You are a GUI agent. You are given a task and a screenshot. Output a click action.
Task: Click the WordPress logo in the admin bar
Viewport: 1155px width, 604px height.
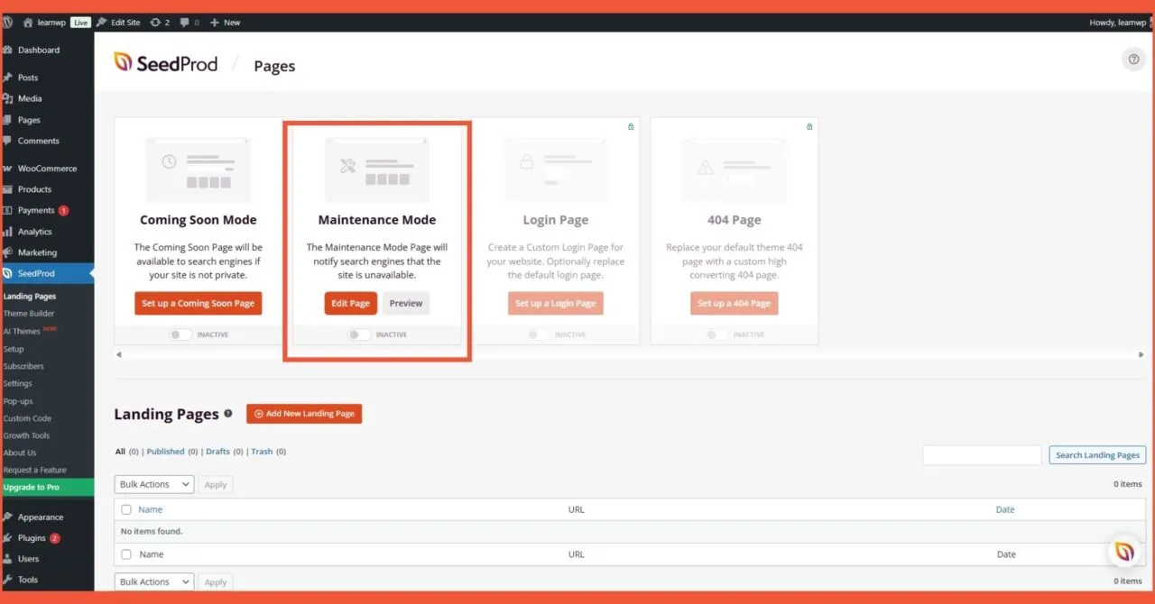(x=8, y=22)
